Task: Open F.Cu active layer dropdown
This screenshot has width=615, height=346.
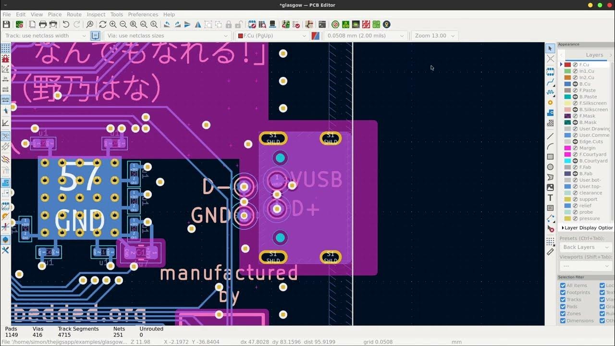Action: (x=272, y=36)
